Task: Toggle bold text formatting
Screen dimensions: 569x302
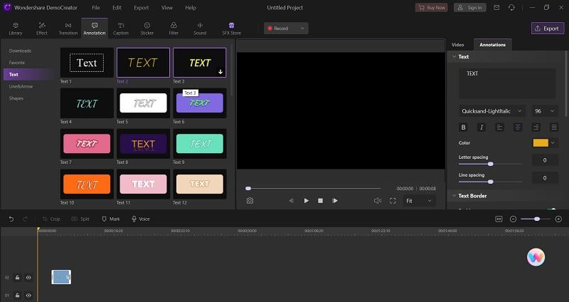Action: (464, 127)
